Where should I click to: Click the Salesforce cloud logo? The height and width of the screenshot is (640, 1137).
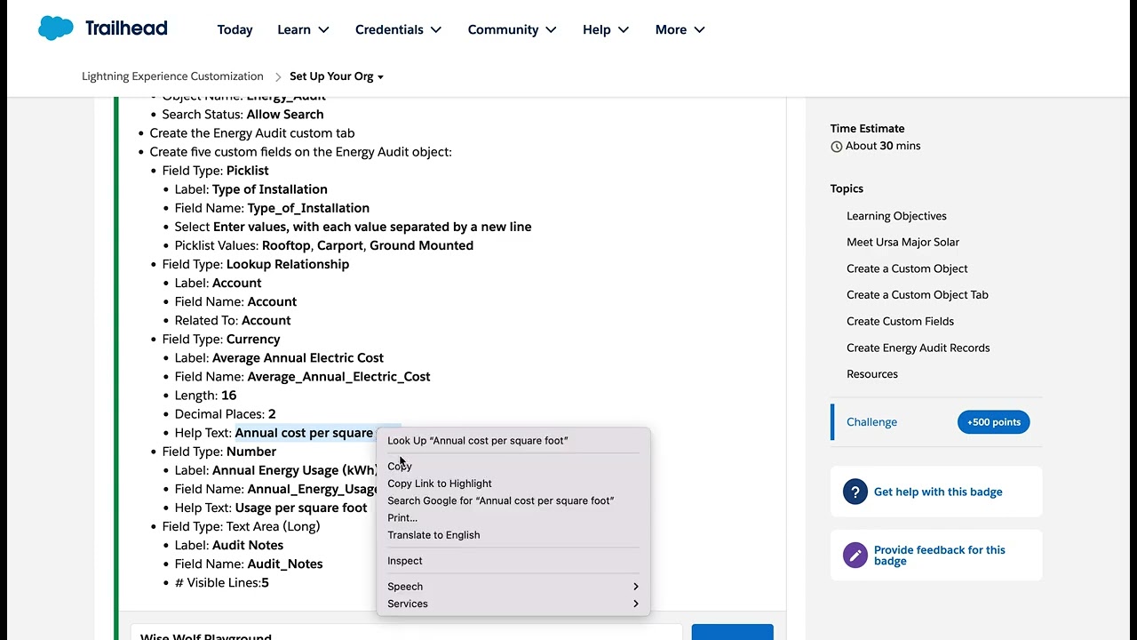click(55, 28)
